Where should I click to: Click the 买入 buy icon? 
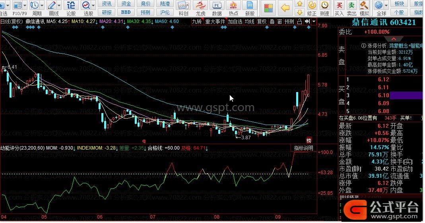coord(339,5)
